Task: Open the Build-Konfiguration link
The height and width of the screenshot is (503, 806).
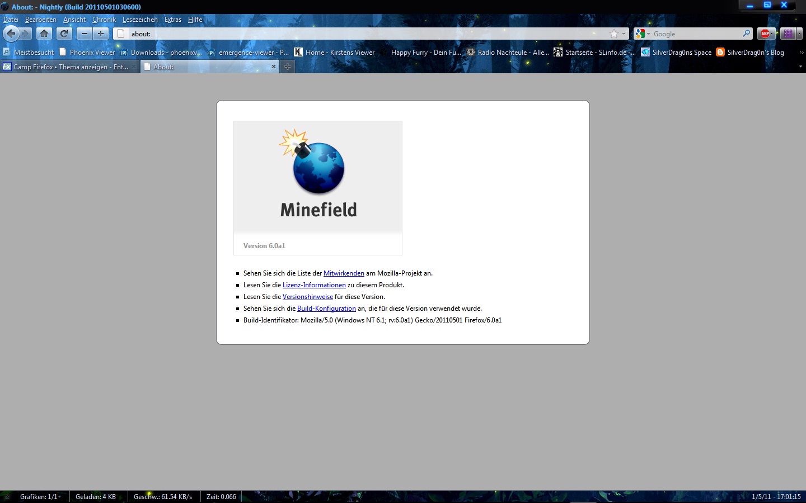Action: pos(326,309)
